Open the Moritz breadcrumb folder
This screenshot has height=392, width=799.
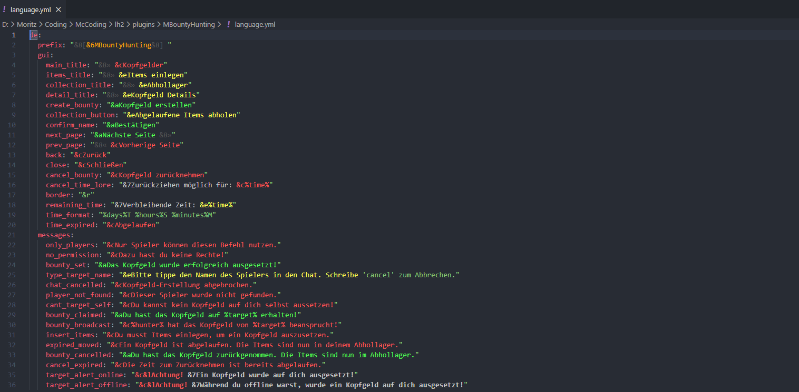point(26,25)
